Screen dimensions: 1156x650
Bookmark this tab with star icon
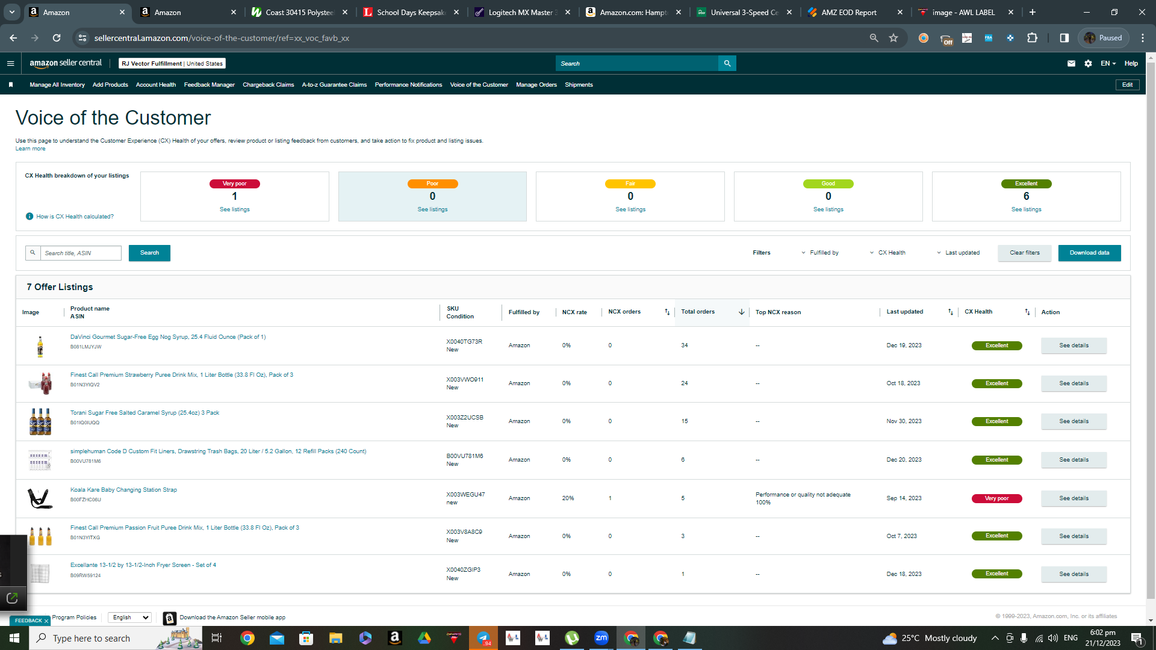coord(893,38)
